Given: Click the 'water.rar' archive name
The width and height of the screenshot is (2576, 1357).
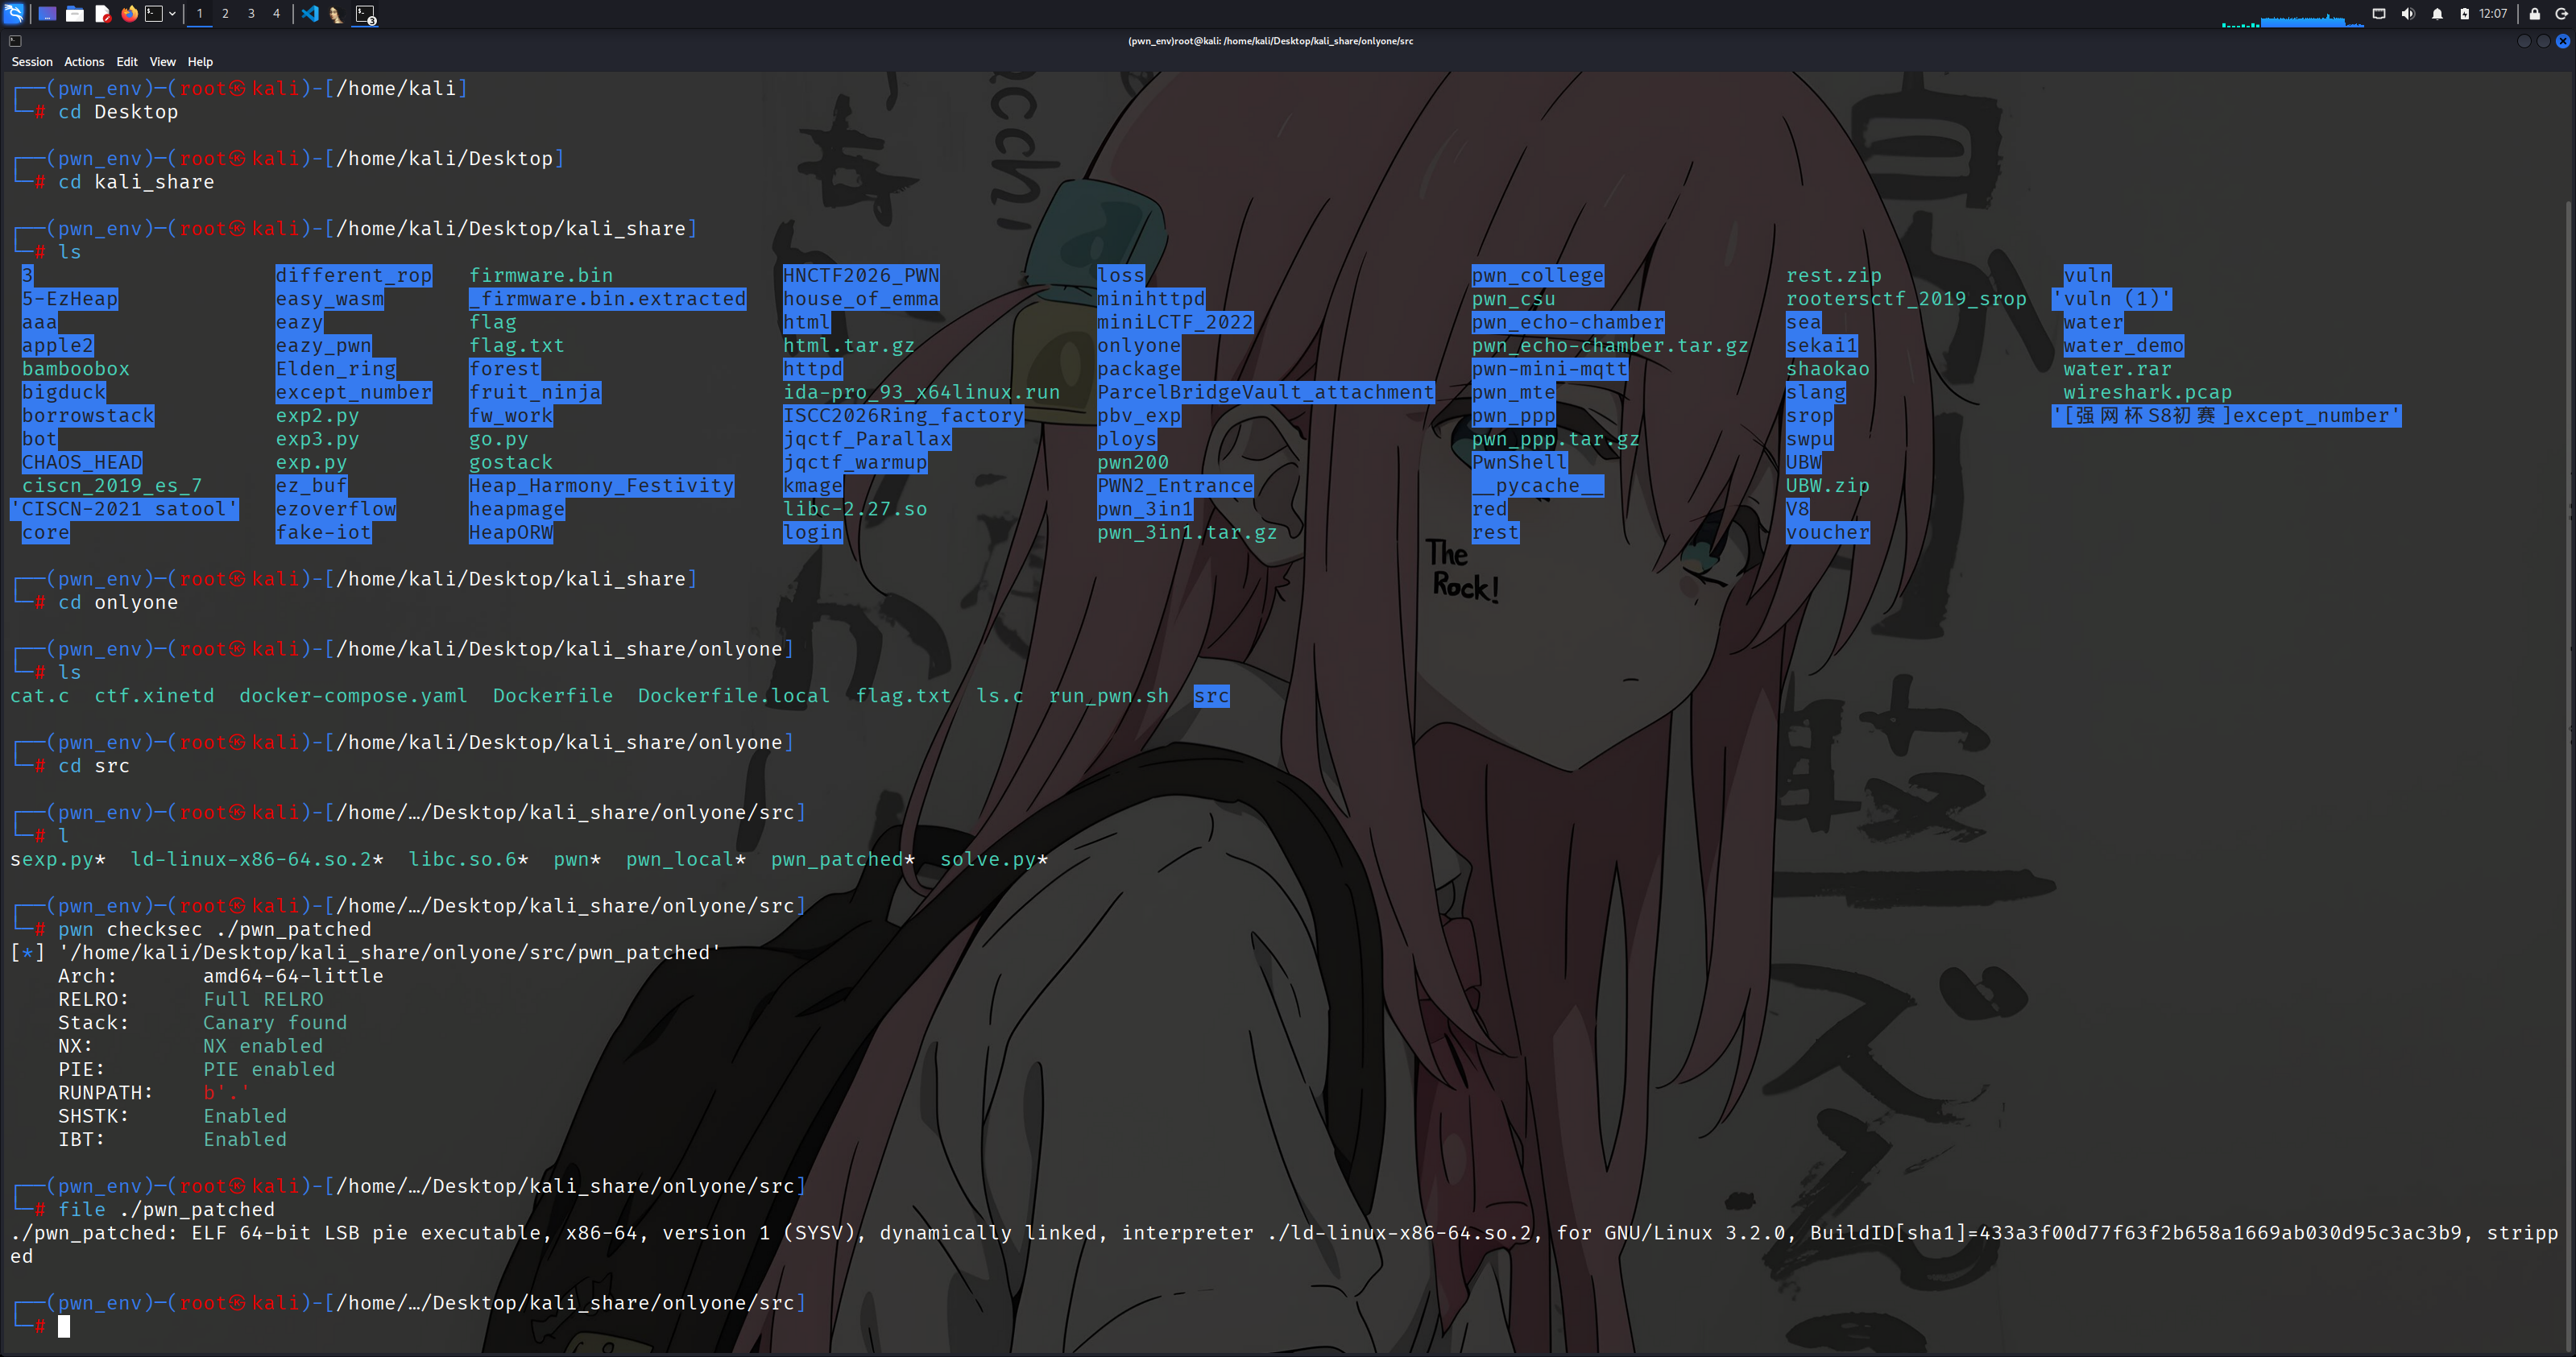Looking at the screenshot, I should tap(2117, 369).
